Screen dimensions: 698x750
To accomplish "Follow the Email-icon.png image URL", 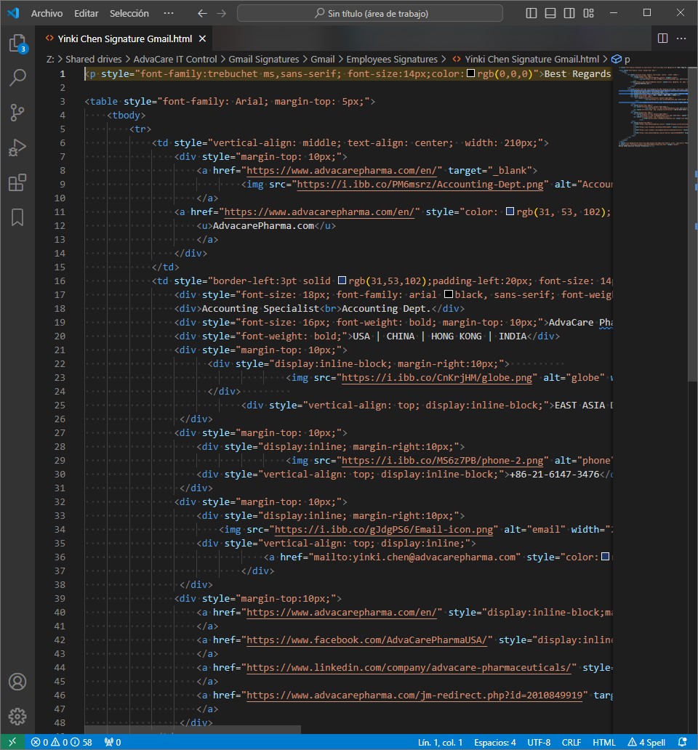I will (x=384, y=530).
